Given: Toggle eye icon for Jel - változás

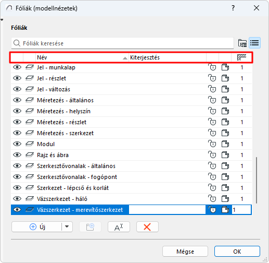Looking at the screenshot, I should point(17,89).
